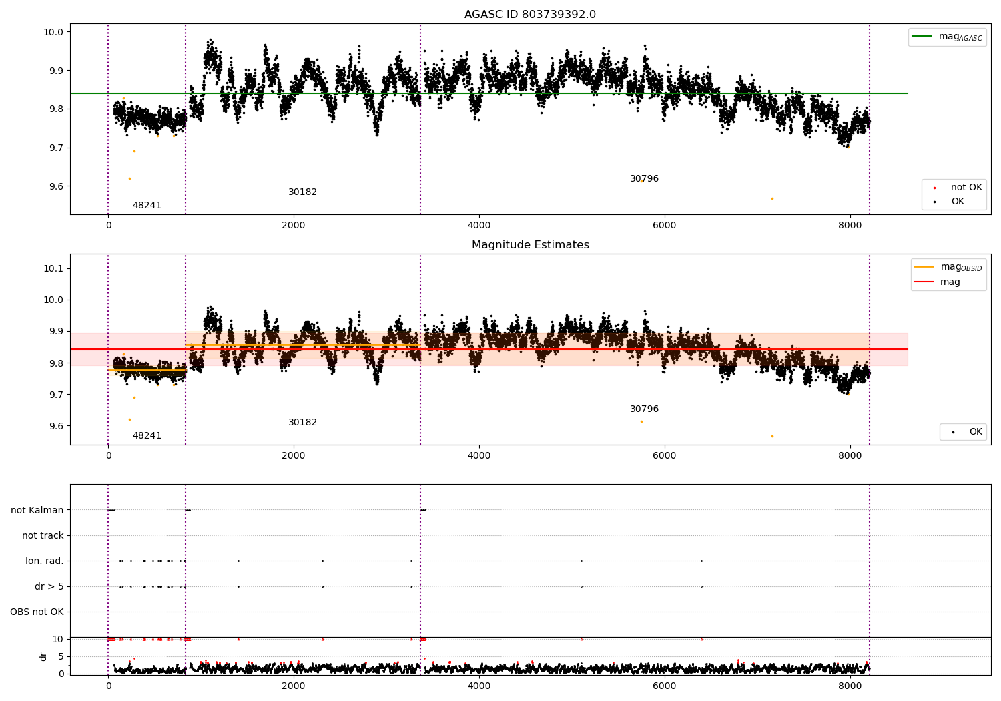Click the '9.8' y-tick of middle plot

(x=56, y=363)
